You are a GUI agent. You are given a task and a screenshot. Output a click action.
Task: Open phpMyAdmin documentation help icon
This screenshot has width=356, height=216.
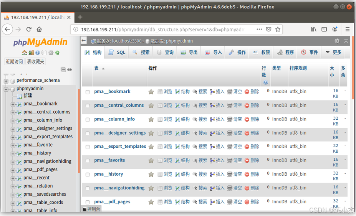38,53
